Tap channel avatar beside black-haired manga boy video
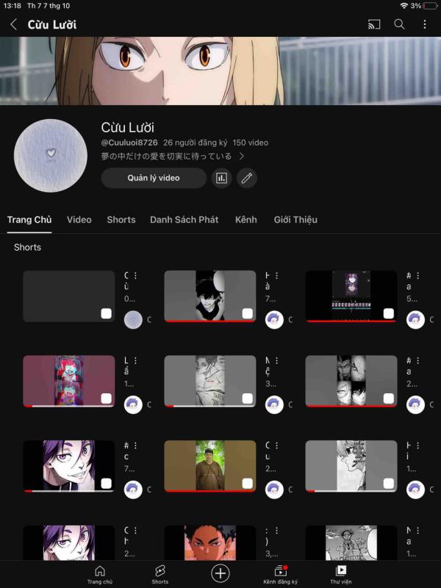 274,320
